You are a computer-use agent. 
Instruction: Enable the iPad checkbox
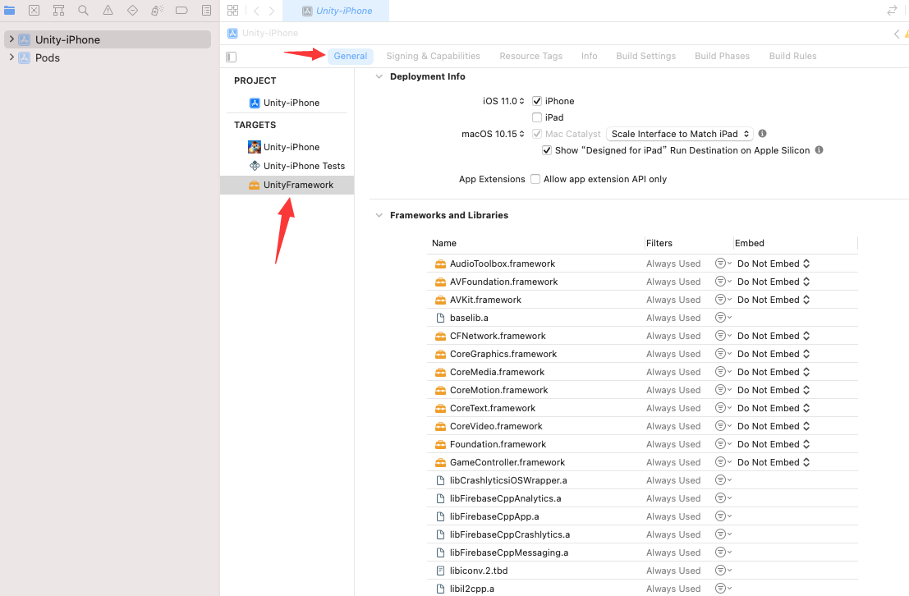click(537, 117)
